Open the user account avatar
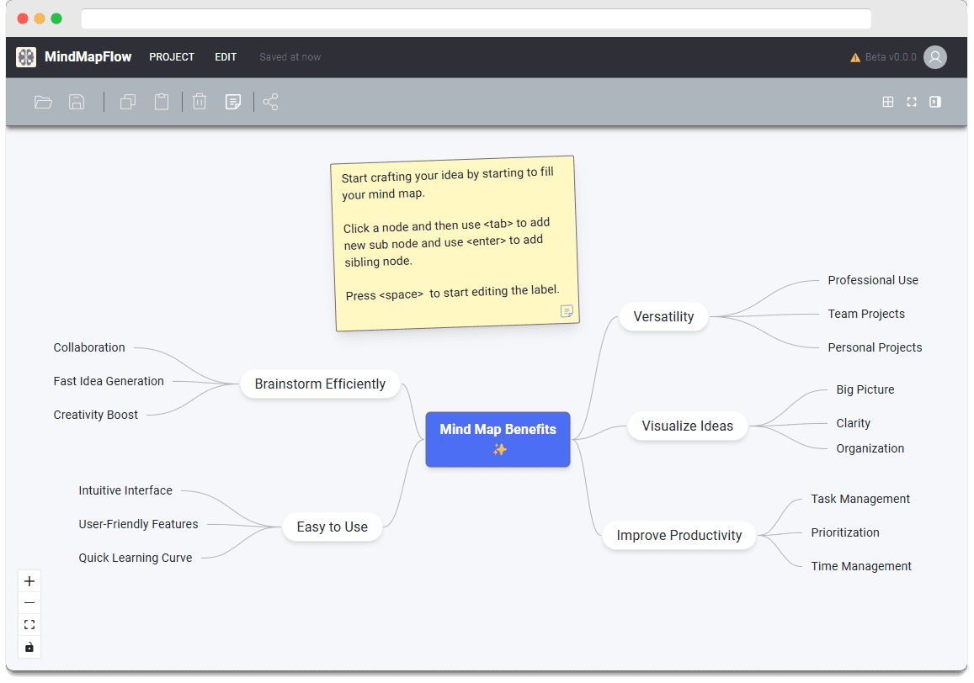This screenshot has height=683, width=974. tap(934, 57)
